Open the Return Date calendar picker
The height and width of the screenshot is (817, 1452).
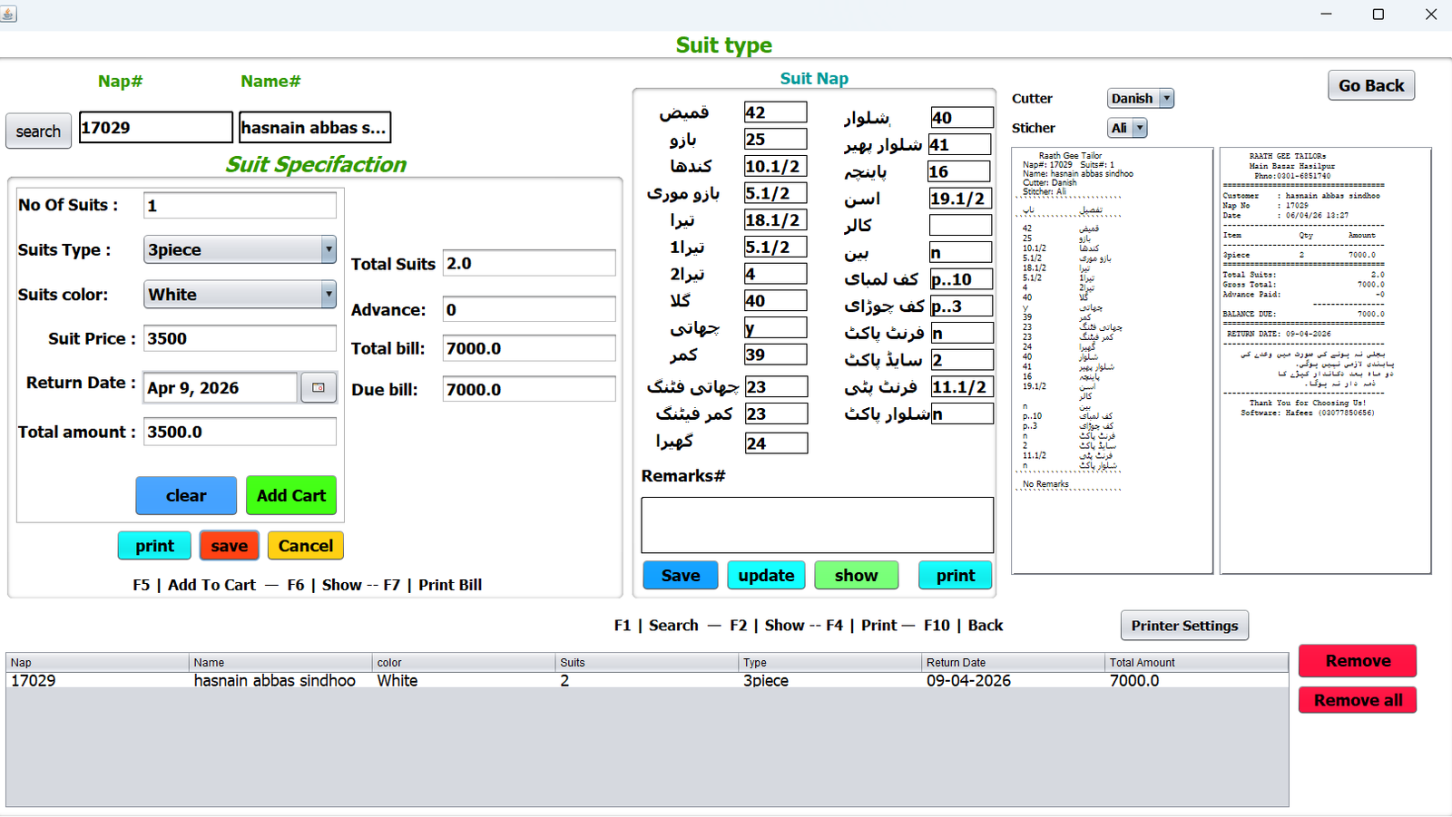(319, 387)
